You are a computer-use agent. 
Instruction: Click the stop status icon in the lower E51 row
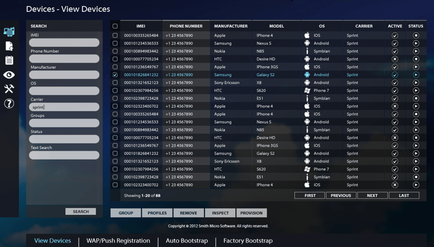pos(416,177)
